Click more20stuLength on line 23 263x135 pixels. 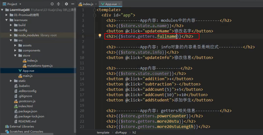[175, 127]
